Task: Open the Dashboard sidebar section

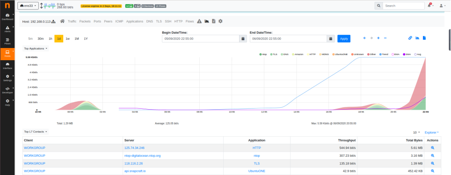Action: click(x=7, y=17)
